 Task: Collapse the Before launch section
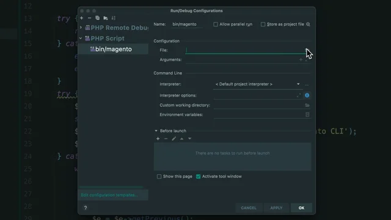click(x=156, y=131)
